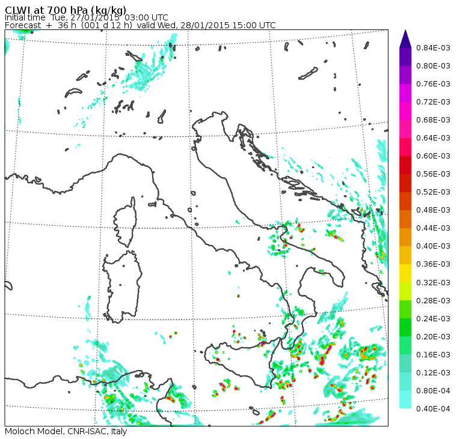The height and width of the screenshot is (439, 457).
Task: Click the 0.48E-03 legend label
Action: [433, 210]
